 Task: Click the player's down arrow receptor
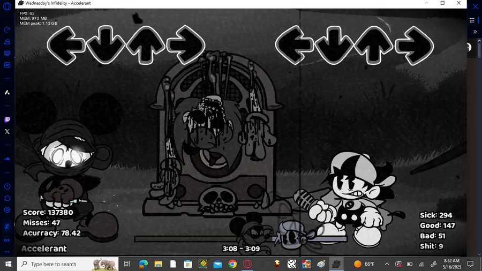[334, 45]
